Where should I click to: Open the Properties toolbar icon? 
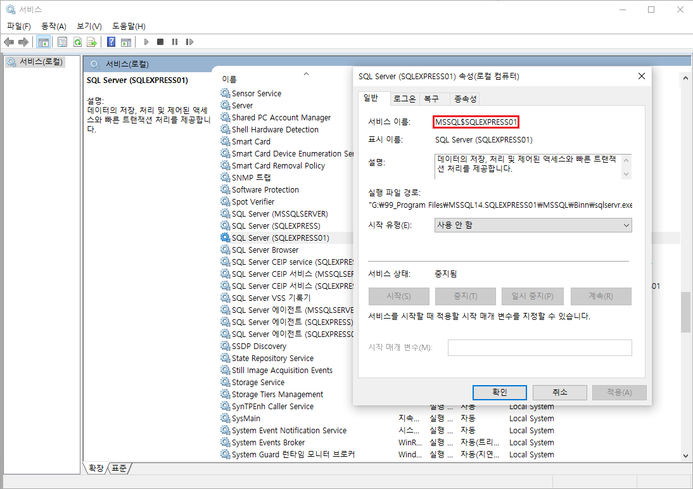[62, 42]
